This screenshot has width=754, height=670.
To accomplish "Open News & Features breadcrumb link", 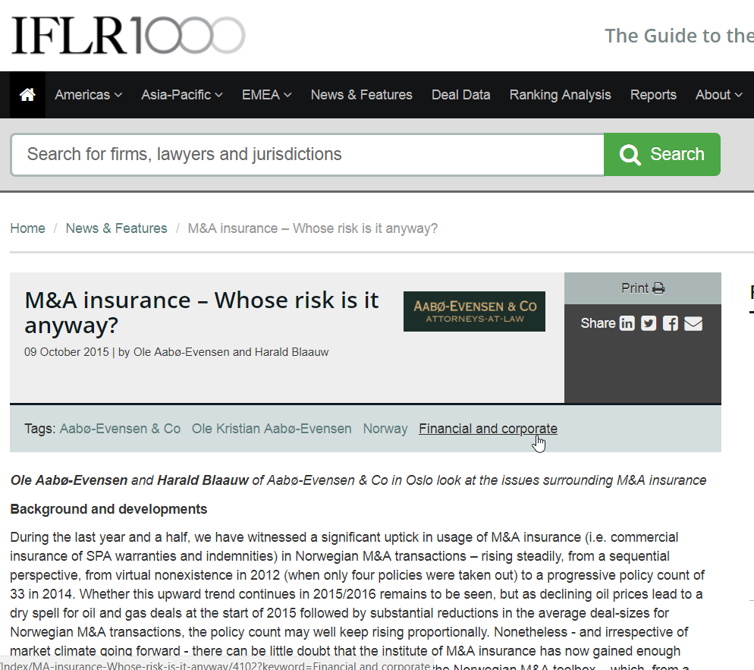I will coord(116,228).
